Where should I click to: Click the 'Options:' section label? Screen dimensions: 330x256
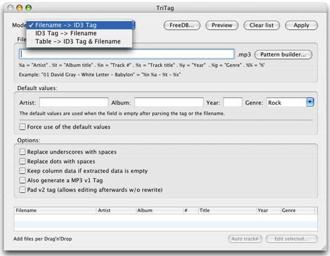point(29,140)
